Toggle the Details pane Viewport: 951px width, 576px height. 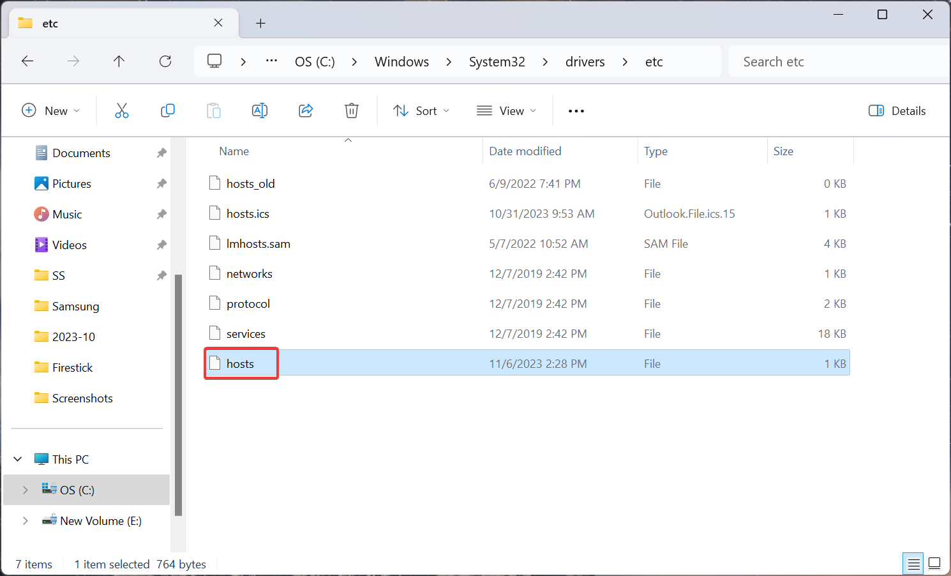pos(897,110)
